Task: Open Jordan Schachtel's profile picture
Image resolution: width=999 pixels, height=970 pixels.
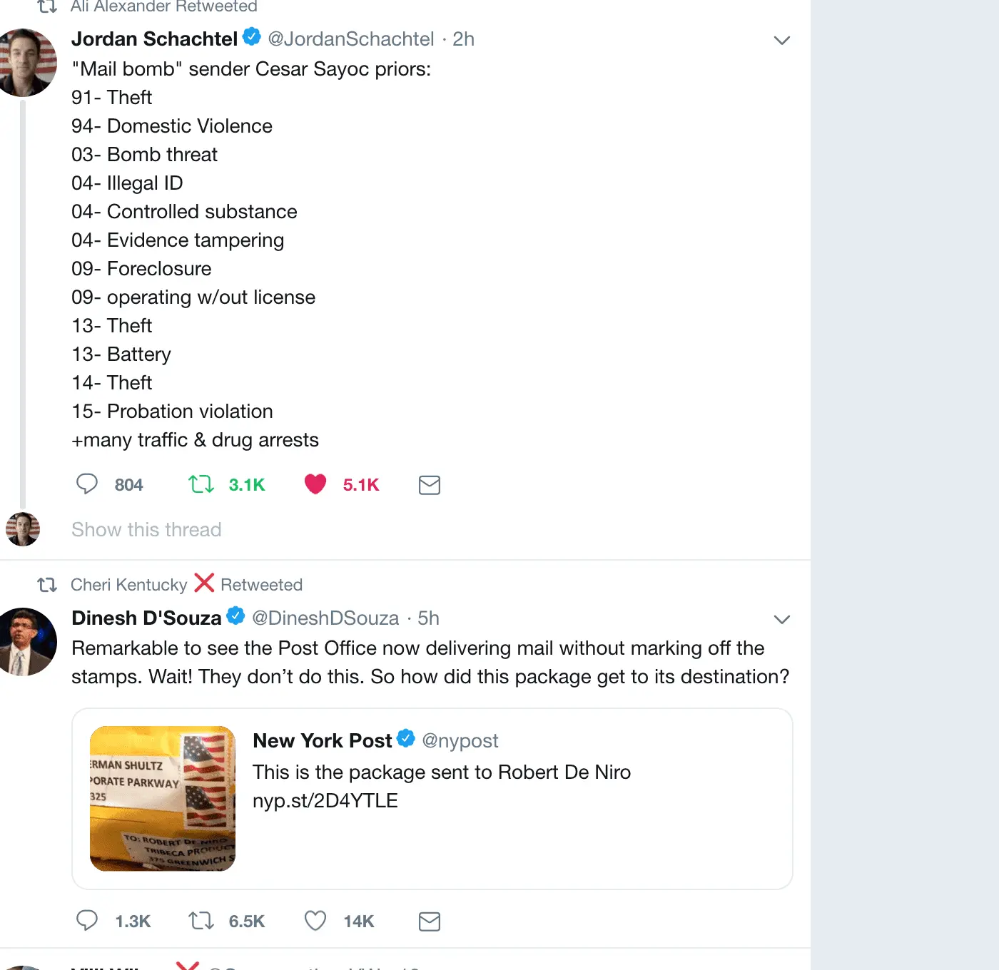Action: point(27,63)
